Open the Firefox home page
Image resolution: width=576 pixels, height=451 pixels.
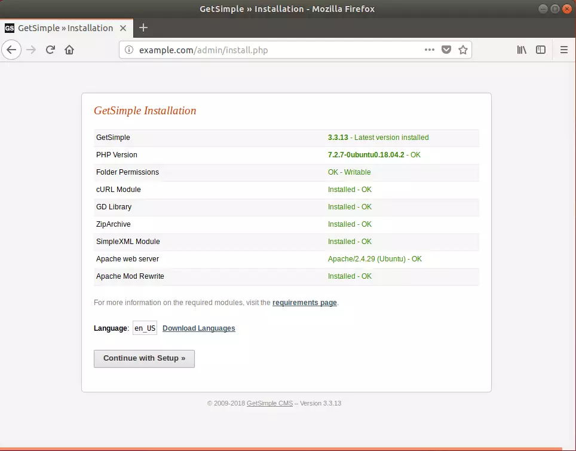[69, 50]
